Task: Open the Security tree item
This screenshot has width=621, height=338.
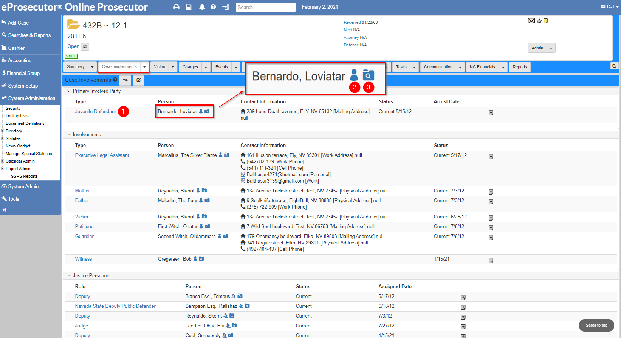Action: pyautogui.click(x=13, y=108)
